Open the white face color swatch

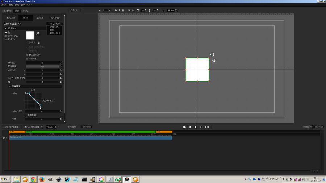click(x=30, y=35)
